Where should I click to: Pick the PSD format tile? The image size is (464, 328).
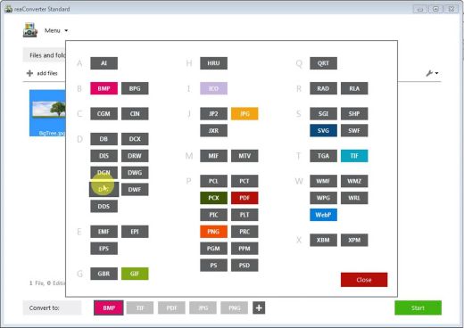[244, 266]
